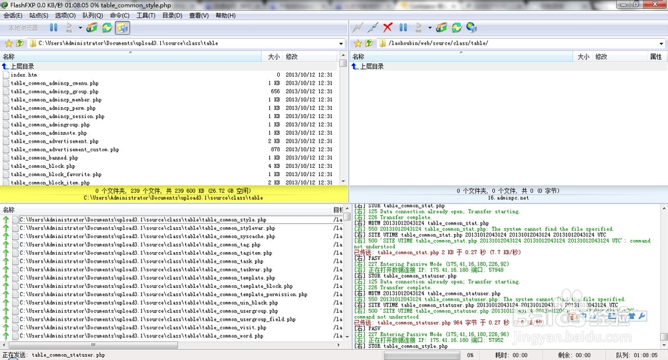Sort remote files by 名称 column header

pos(461,57)
